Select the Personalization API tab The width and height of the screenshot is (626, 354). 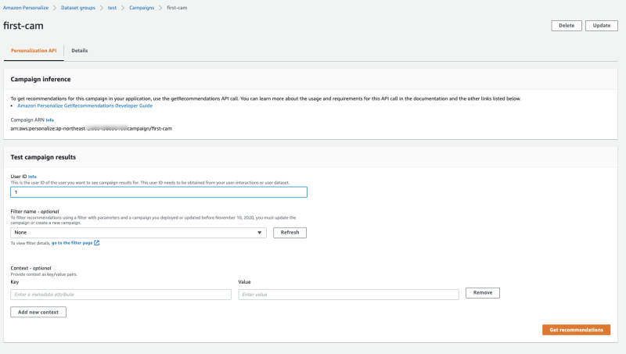(x=32, y=51)
